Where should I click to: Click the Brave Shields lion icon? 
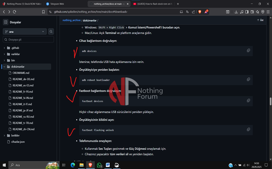tap(200, 12)
